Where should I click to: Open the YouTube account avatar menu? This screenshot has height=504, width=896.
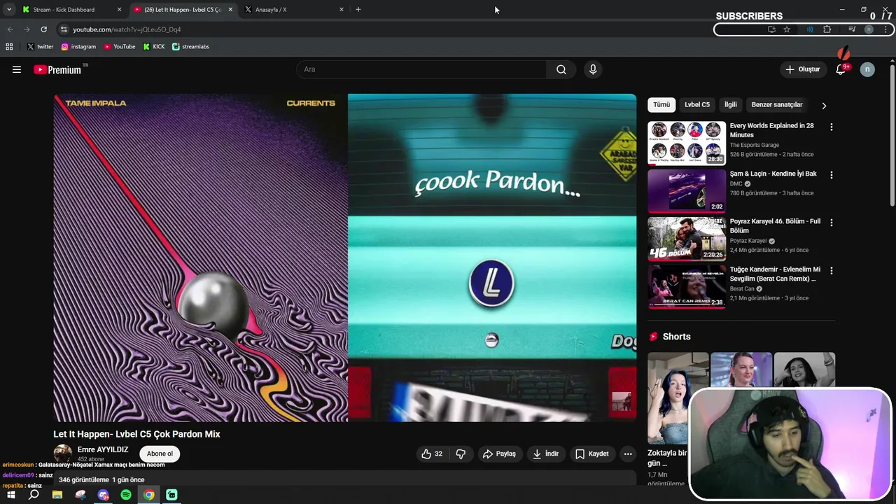[x=867, y=69]
